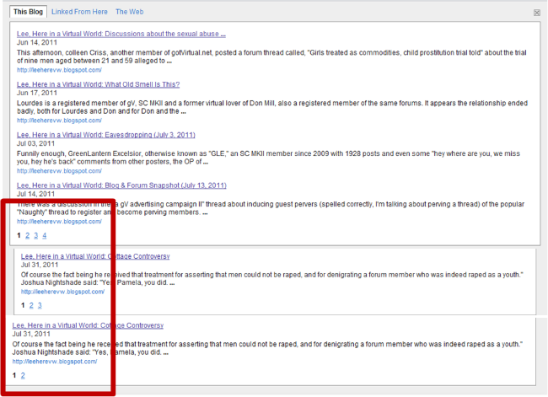Click 'Jul 31, 2011' date in middle panel
This screenshot has height=397, width=548.
coord(40,265)
